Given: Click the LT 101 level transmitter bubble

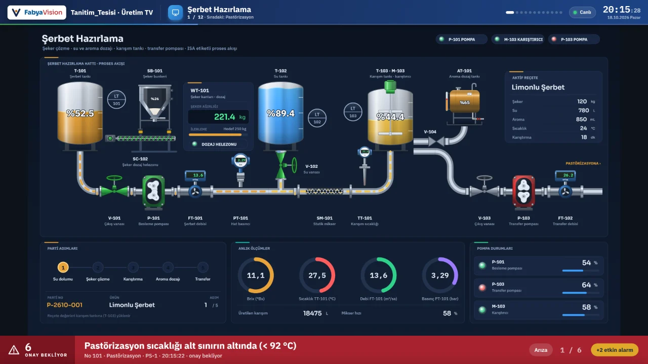Looking at the screenshot, I should coord(116,99).
